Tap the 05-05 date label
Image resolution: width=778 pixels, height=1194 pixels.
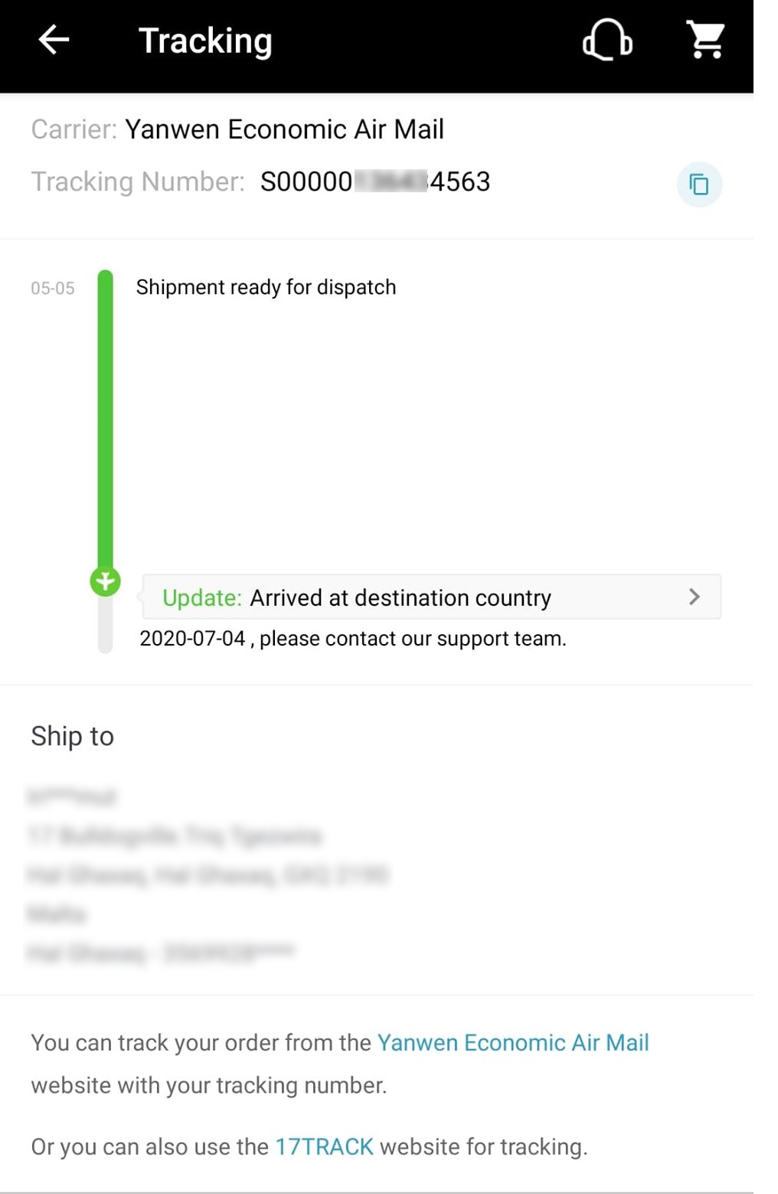[x=53, y=289]
